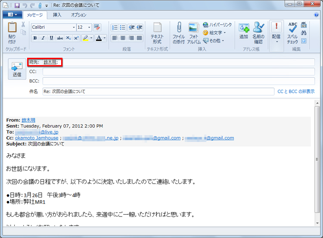This screenshot has height=238, width=323.
Task: Click the attach paperclip in quick access toolbar
Action: [40, 5]
